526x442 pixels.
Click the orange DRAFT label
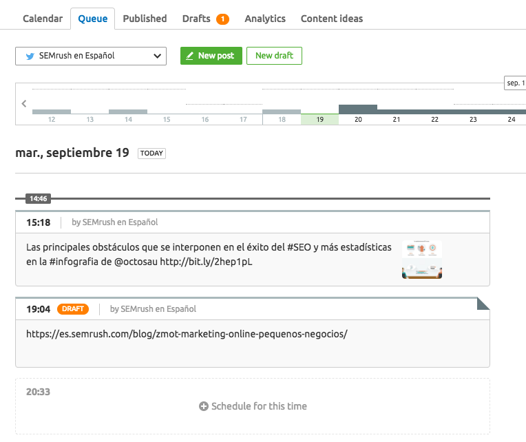73,309
